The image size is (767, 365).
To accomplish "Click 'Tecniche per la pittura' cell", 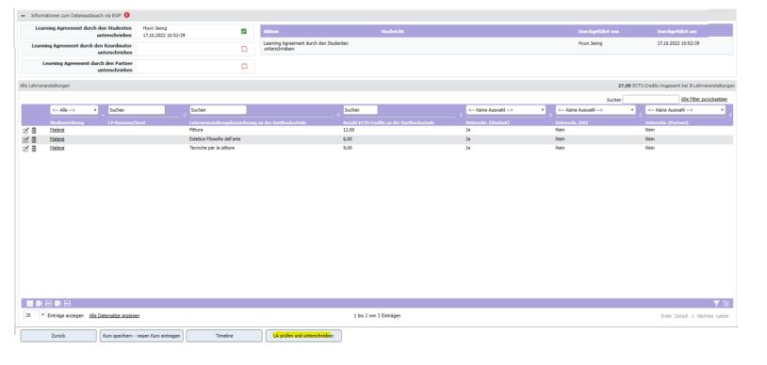I will point(211,148).
